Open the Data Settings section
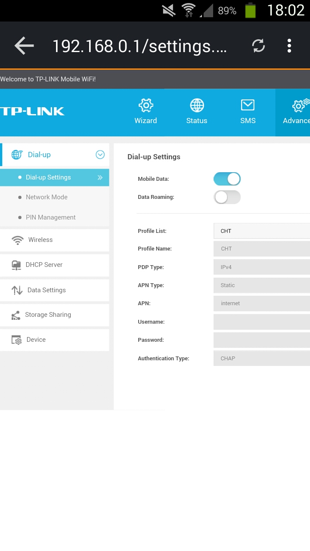The width and height of the screenshot is (310, 551). (55, 290)
